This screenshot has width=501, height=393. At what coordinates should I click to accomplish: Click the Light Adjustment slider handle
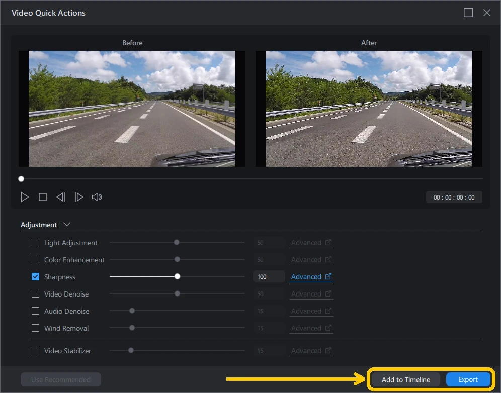[x=177, y=242]
